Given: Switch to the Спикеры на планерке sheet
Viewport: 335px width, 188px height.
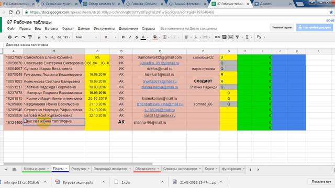Looking at the screenshot, I should pos(180,169).
